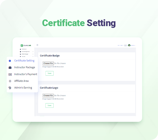158x140 pixels.
Task: Open the Affiliate Area menu item
Action: pyautogui.click(x=21, y=81)
